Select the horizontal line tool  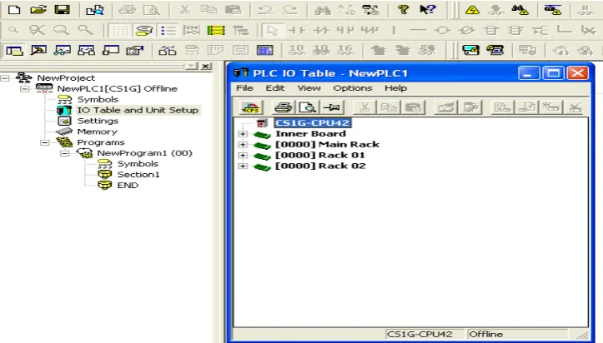pyautogui.click(x=418, y=30)
